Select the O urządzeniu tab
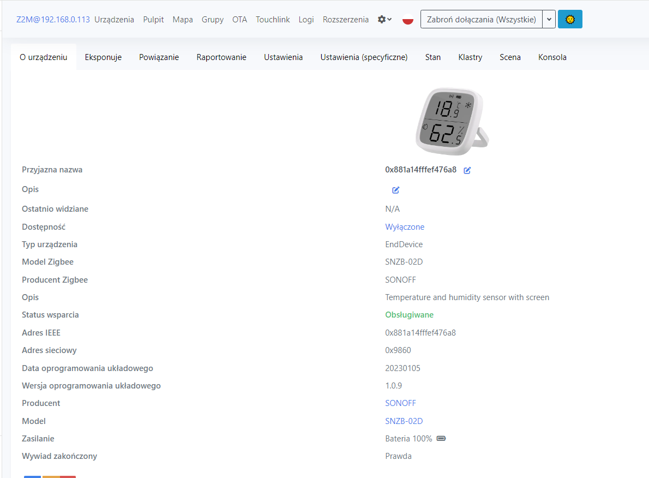Image resolution: width=649 pixels, height=478 pixels. (x=44, y=57)
